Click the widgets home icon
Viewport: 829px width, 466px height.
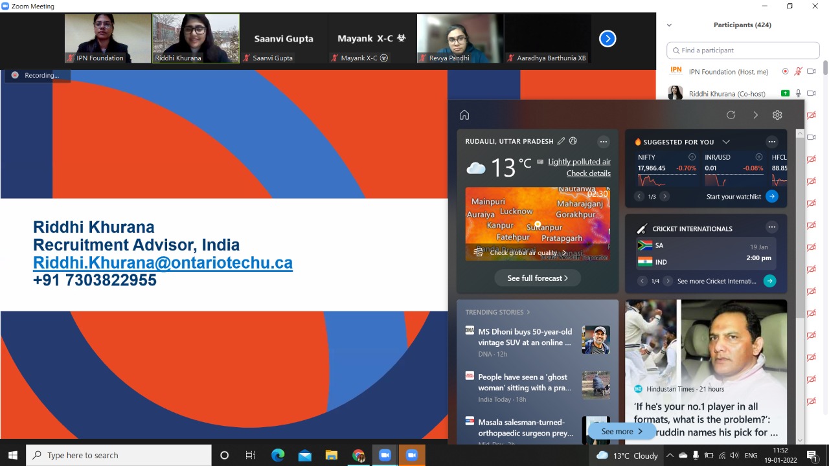(464, 115)
